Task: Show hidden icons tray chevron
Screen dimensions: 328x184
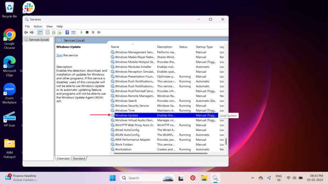Action: tap(253, 178)
